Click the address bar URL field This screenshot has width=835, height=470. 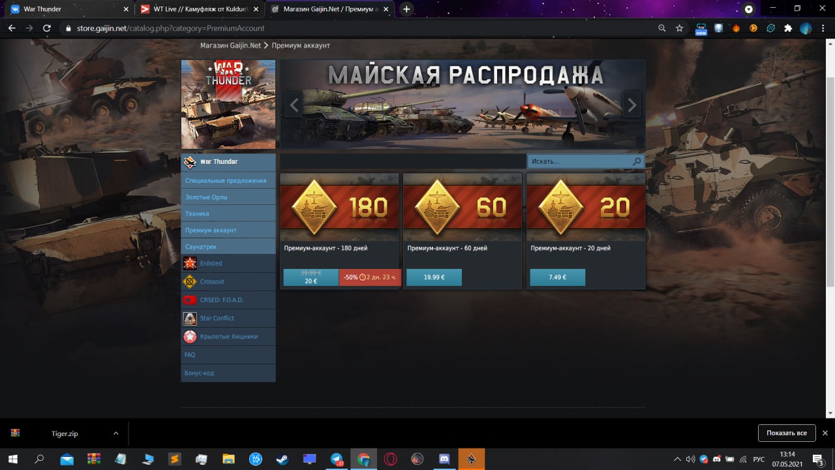[359, 28]
